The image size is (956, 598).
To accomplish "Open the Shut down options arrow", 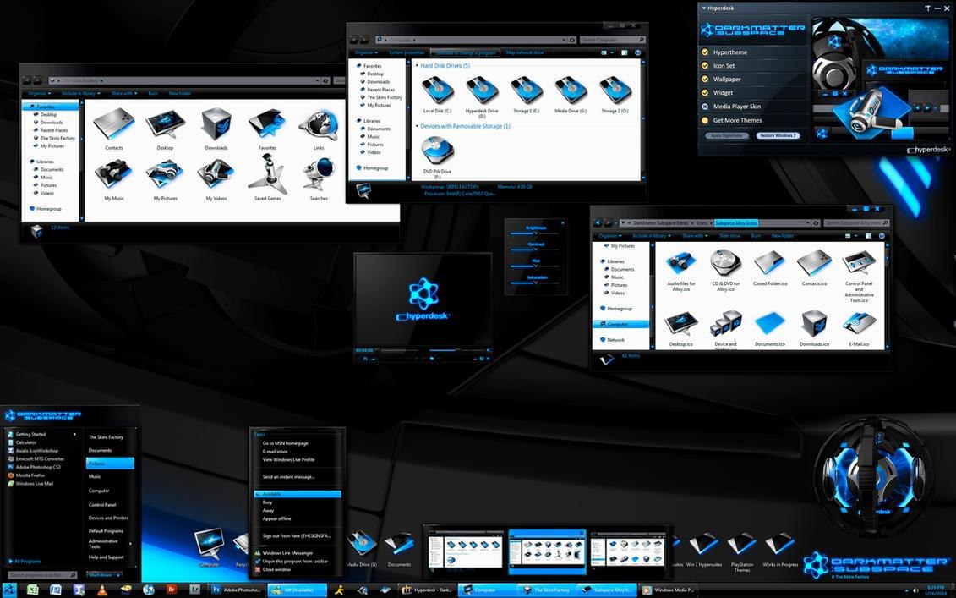I will click(119, 575).
